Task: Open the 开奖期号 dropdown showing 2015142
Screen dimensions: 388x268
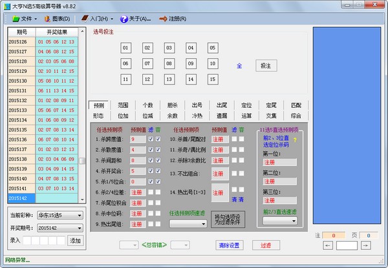Action: click(60, 228)
